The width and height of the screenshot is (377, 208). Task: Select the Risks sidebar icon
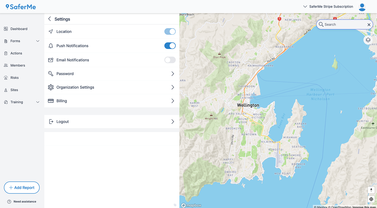pos(14,78)
